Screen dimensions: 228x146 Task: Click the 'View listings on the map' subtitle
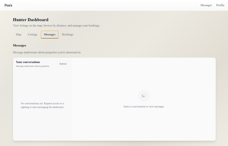56,26
